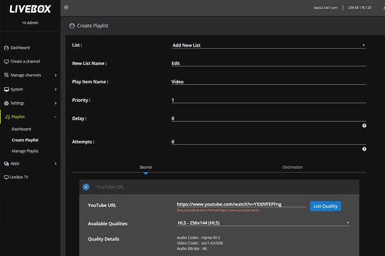Click the Hi Admin greeting text
Screen dimensions: 385x256
click(x=30, y=23)
